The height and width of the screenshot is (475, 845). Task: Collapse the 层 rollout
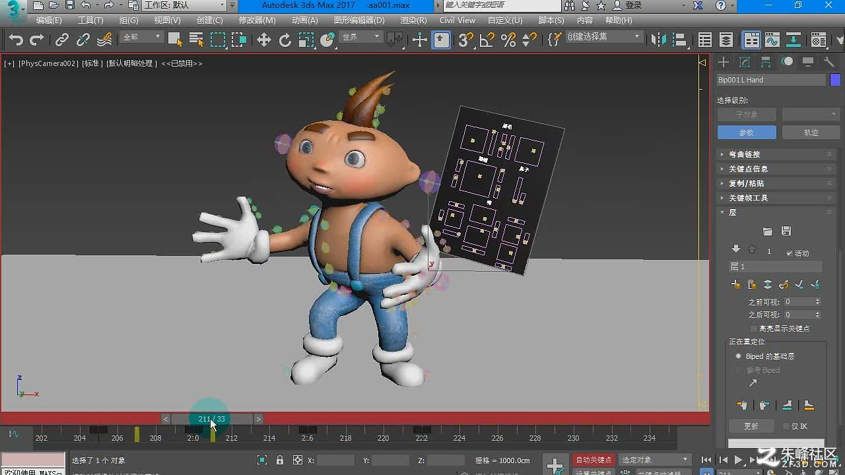tap(776, 212)
